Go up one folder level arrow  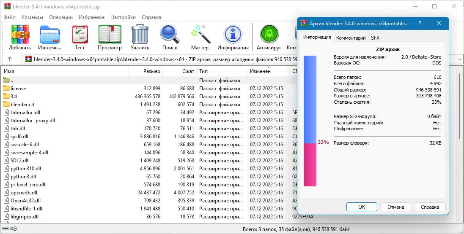[x=9, y=59]
